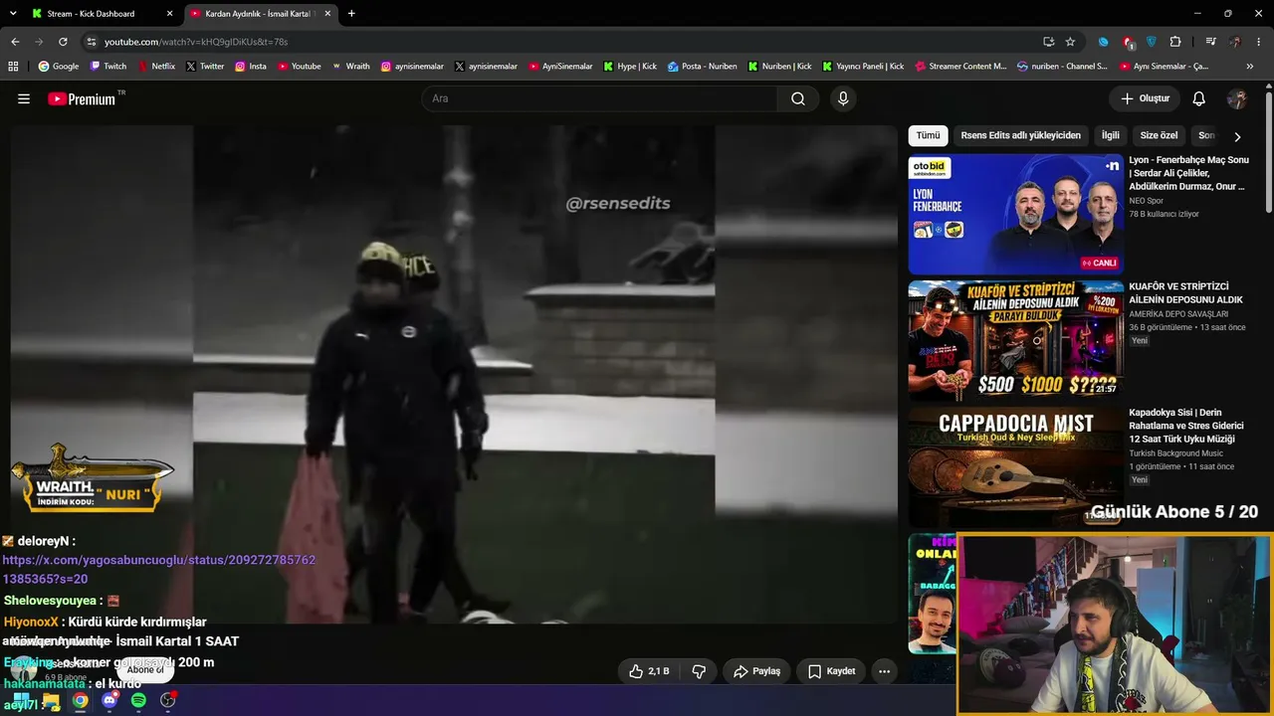Screen dimensions: 1274x716
Task: Show next filter chips with the arrow
Action: pyautogui.click(x=1237, y=136)
